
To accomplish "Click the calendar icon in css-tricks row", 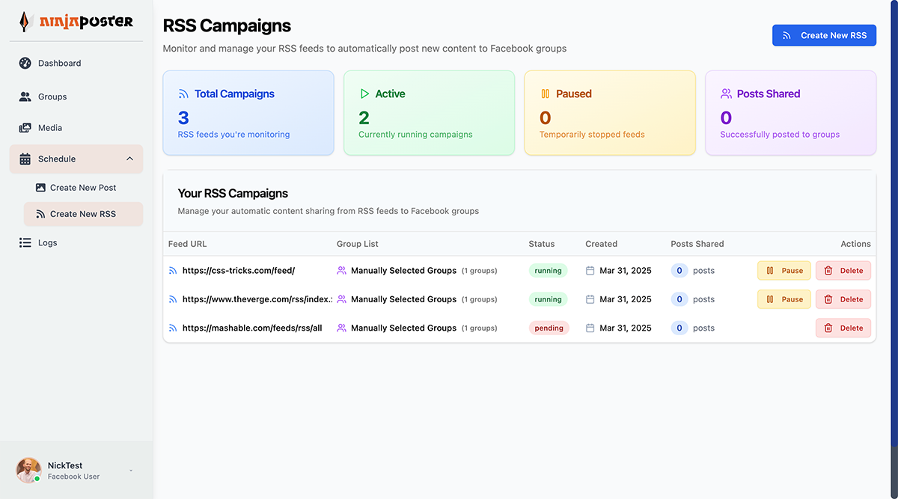I will coord(590,271).
